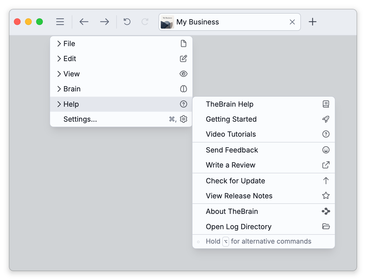This screenshot has width=366, height=280.
Task: Click the external link icon for Write a Review
Action: (326, 165)
